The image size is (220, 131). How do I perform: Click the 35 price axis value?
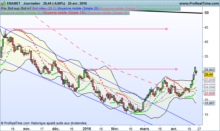(206, 57)
